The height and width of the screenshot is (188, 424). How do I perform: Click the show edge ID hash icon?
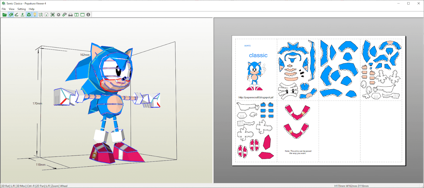tap(23, 15)
